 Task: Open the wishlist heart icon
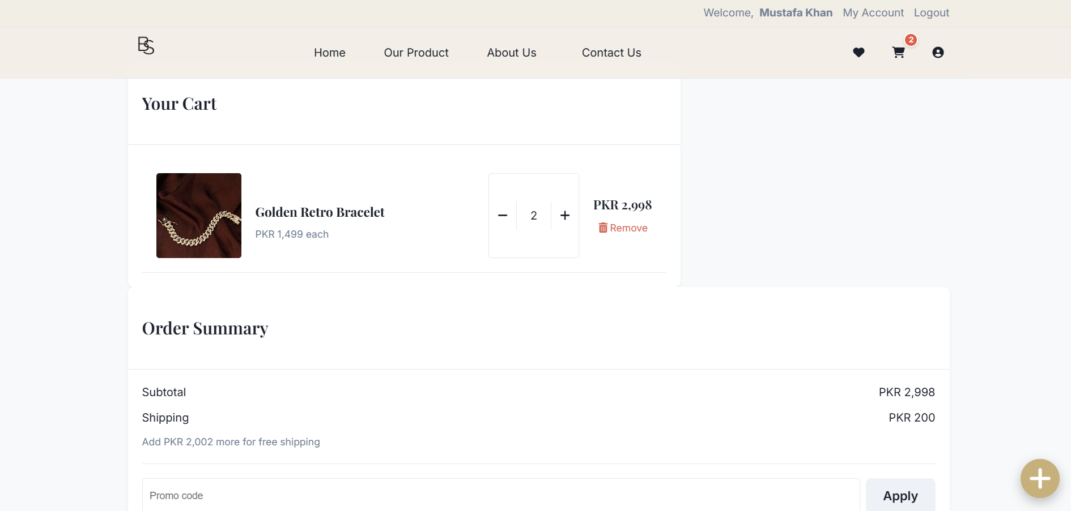coord(858,53)
